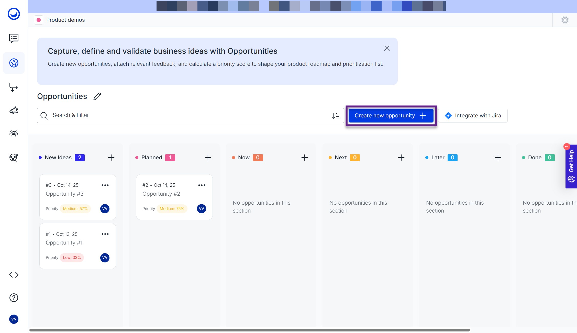Click Create new opportunity button
This screenshot has width=577, height=333.
[391, 116]
